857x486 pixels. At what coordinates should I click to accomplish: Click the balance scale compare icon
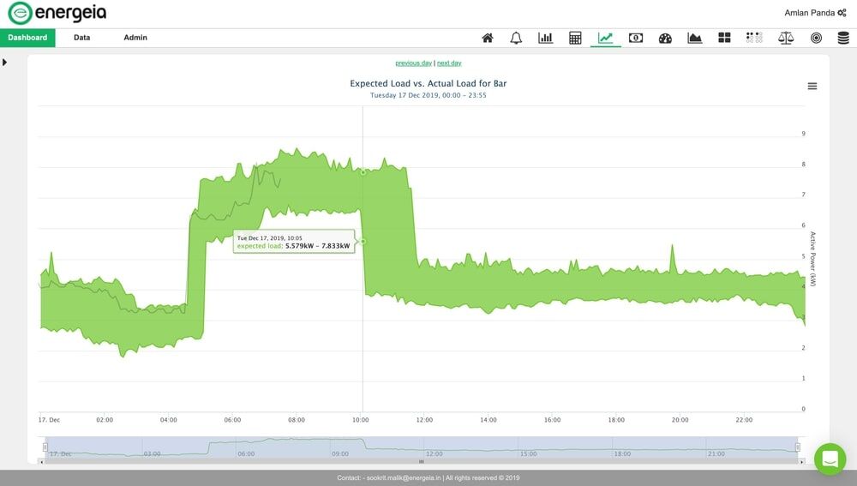(786, 38)
